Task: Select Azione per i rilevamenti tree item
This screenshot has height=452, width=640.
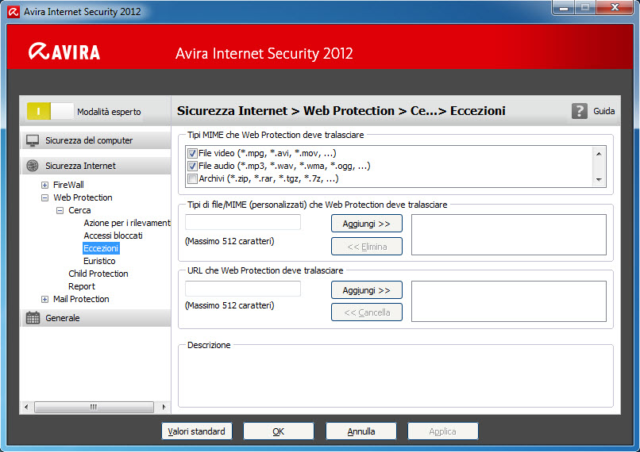Action: (x=127, y=223)
